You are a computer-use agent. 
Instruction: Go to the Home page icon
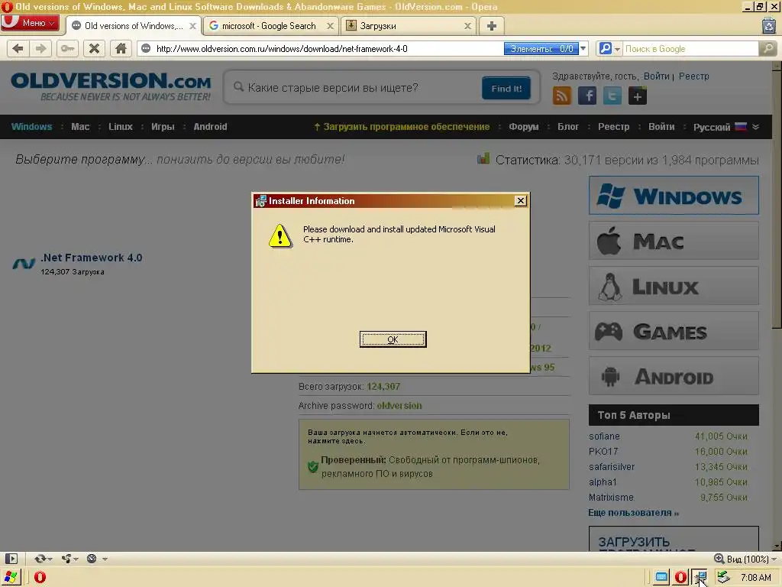(x=121, y=48)
